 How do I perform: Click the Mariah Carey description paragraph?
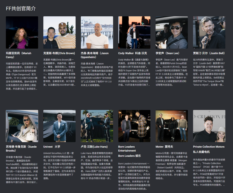(22, 76)
